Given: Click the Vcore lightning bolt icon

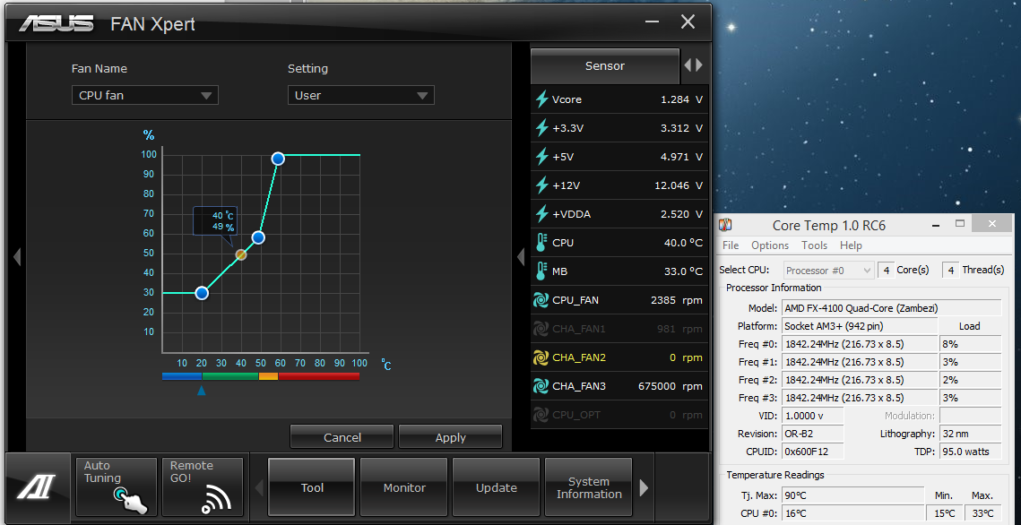Looking at the screenshot, I should tap(541, 99).
